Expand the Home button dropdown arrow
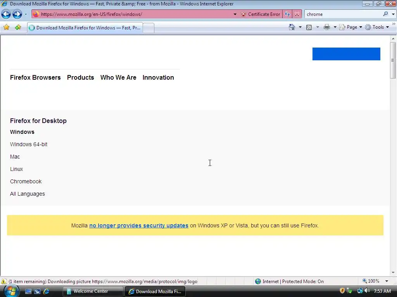 300,27
